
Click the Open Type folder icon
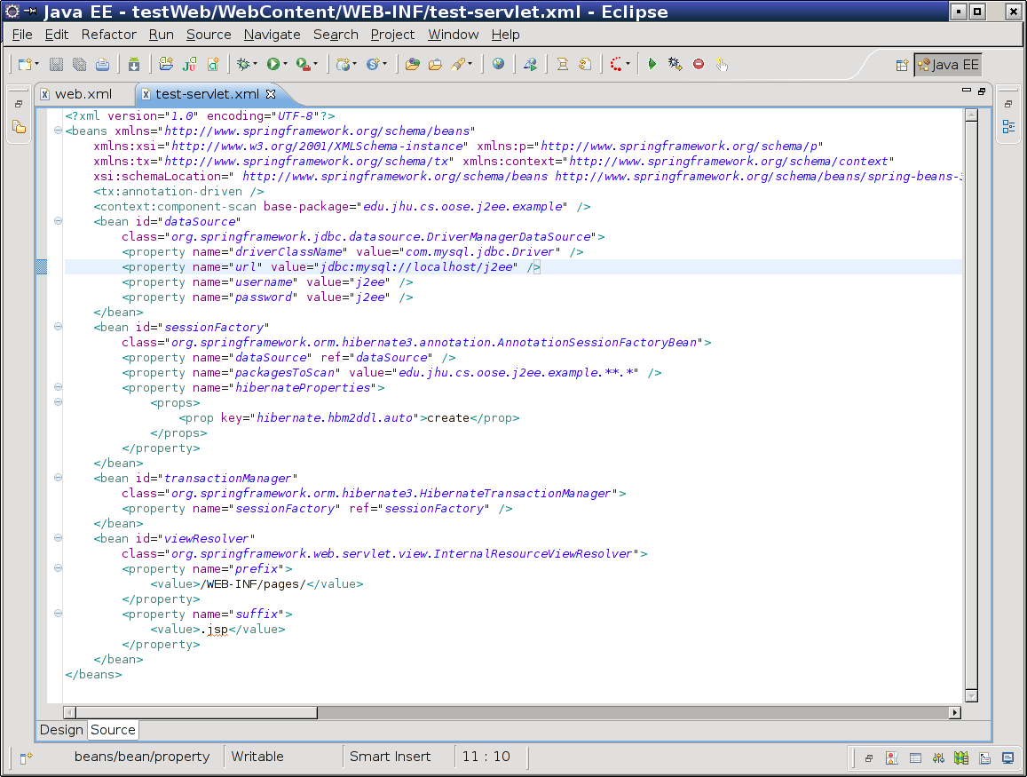(412, 64)
